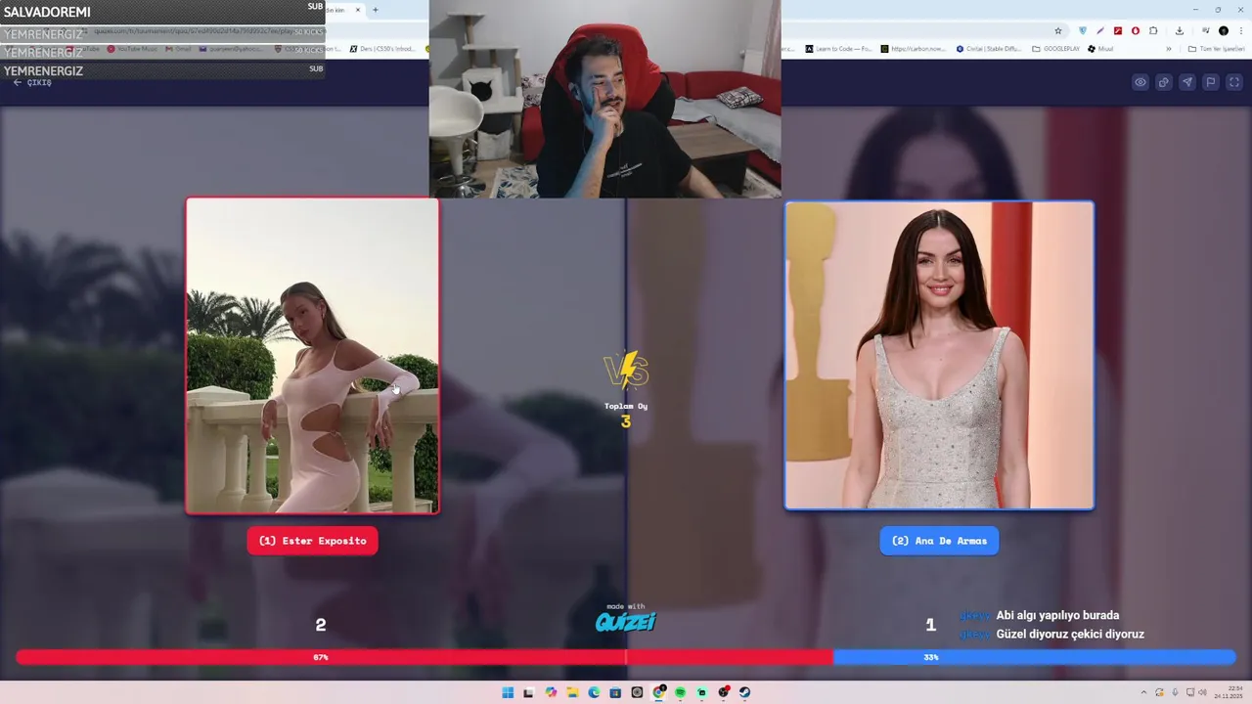
Task: Open the Chrome three-dot menu
Action: (x=1241, y=31)
